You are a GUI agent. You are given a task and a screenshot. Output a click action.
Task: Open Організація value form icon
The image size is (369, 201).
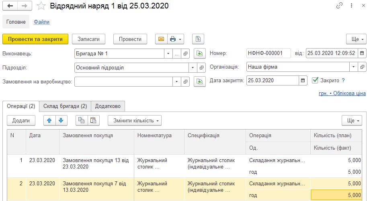(x=362, y=67)
